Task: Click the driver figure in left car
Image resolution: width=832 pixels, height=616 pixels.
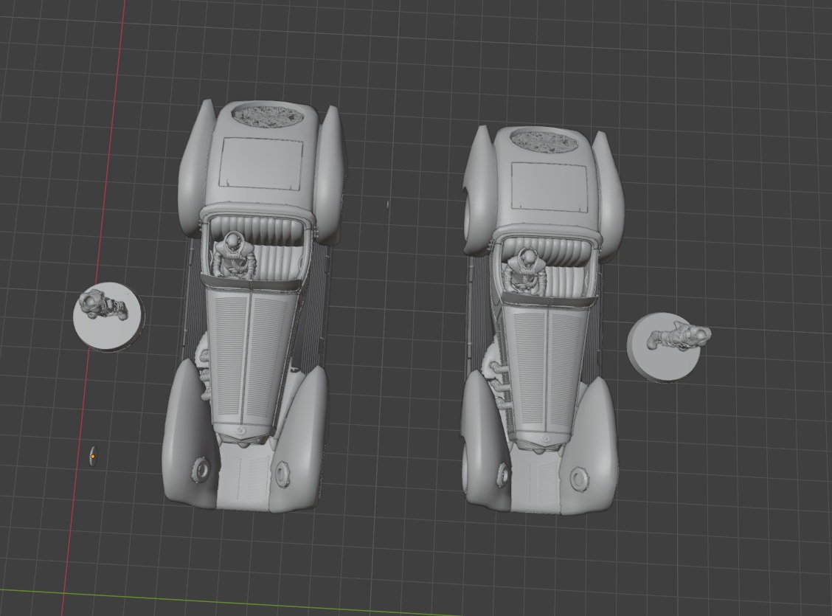Action: [x=234, y=256]
